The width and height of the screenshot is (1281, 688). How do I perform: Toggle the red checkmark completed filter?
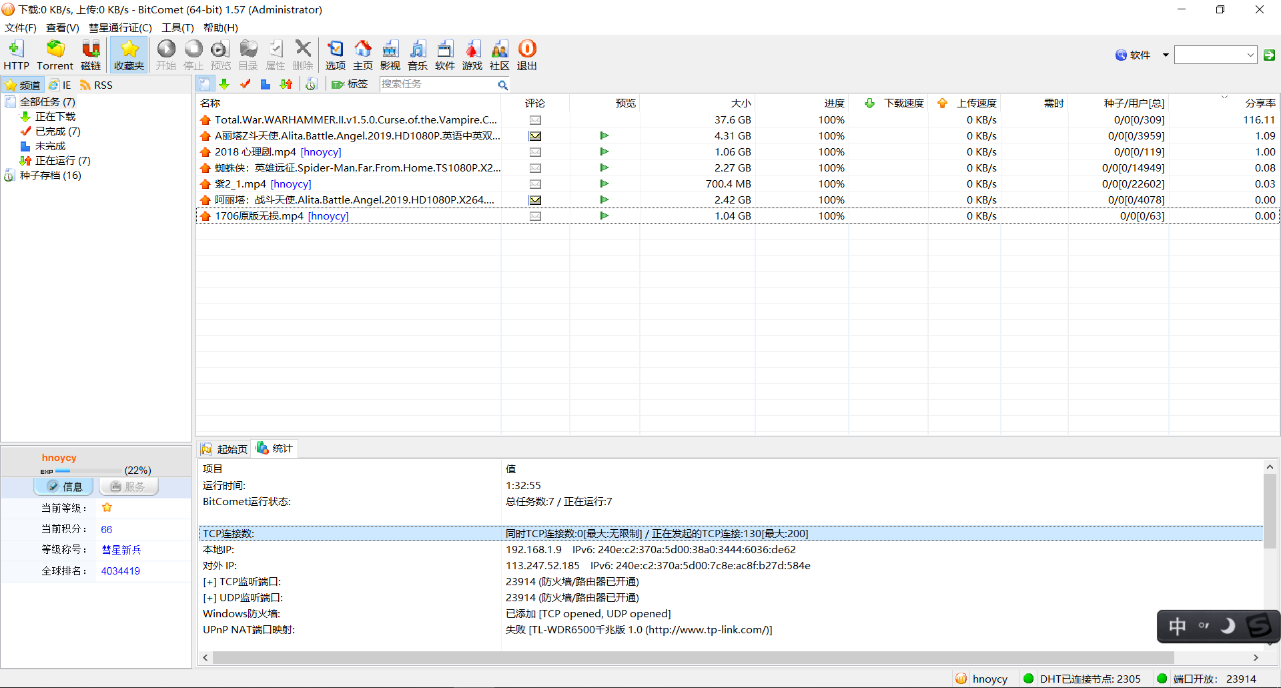pyautogui.click(x=245, y=84)
